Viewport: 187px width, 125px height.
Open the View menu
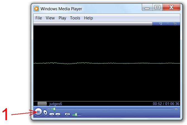pos(50,18)
